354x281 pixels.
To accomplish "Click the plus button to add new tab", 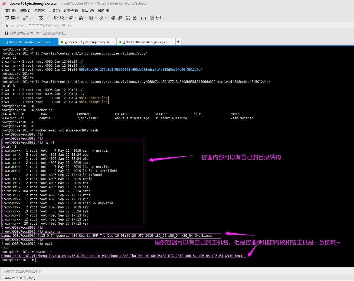I will [178, 42].
